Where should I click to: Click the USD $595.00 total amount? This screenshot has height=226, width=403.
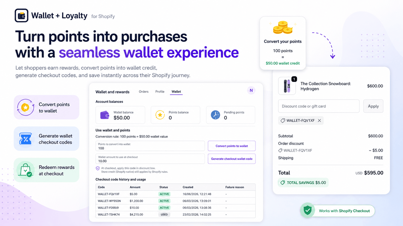pyautogui.click(x=369, y=173)
